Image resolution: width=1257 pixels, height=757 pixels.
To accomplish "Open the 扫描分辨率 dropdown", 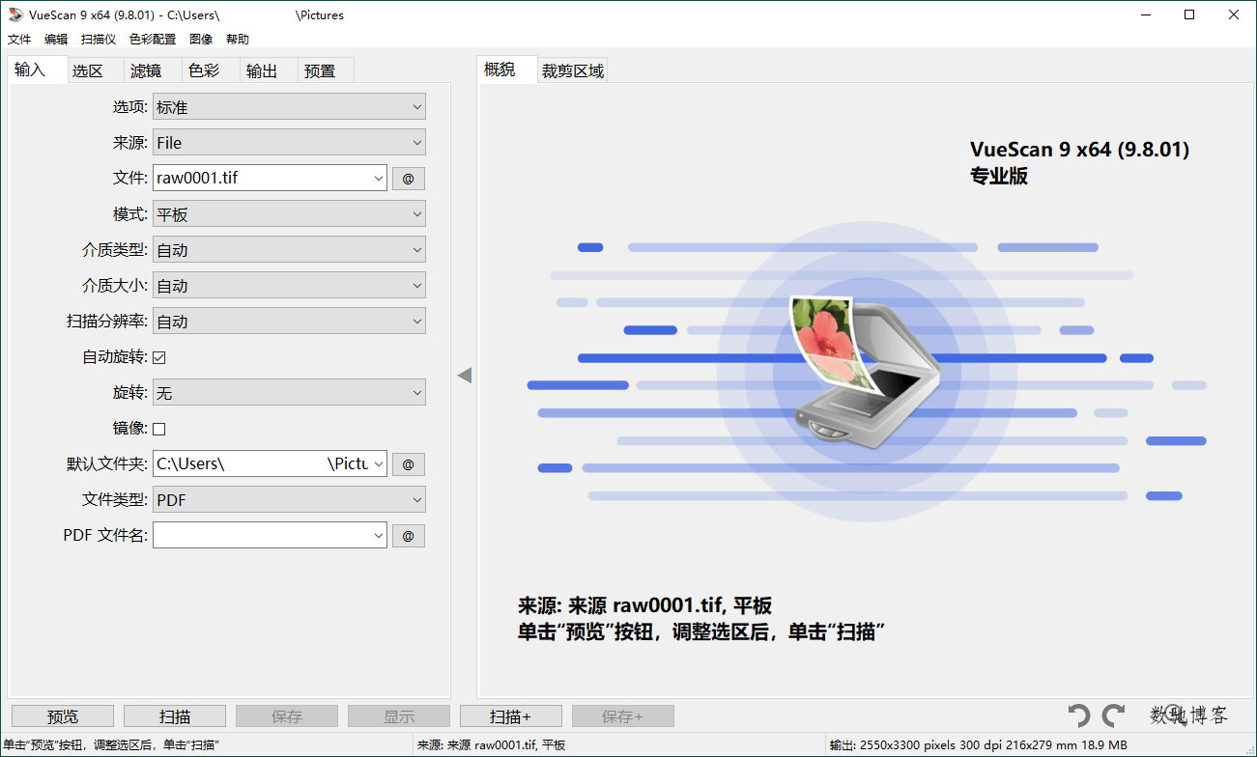I will click(289, 322).
